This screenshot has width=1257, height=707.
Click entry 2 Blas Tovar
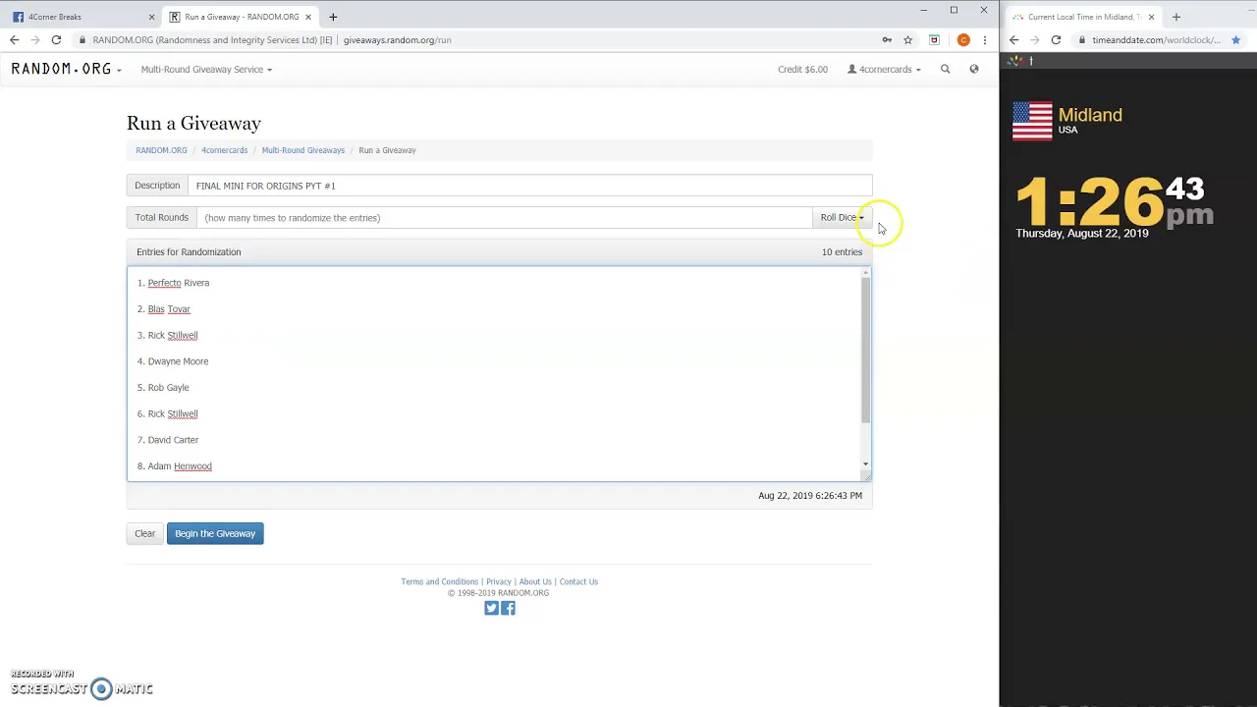[164, 309]
